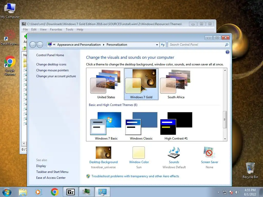
Task: Click the Basic and High Contrast Themes heading
Action: tap(113, 105)
